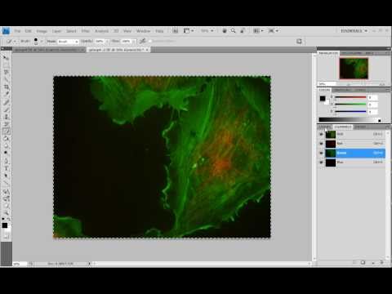Click the Photoshop Ps logo icon
This screenshot has width=392, height=294.
(6, 31)
